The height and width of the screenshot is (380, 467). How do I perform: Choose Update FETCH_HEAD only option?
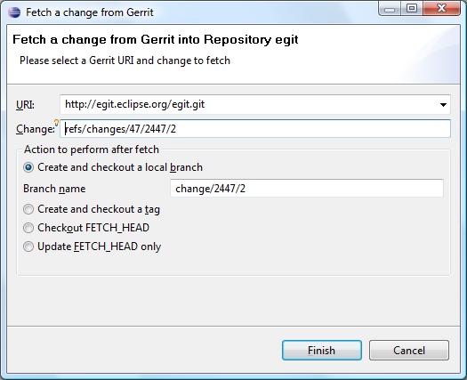click(28, 247)
